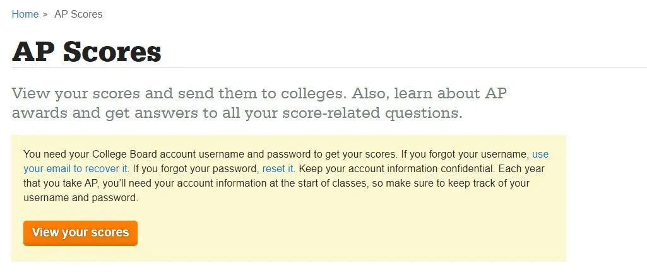The width and height of the screenshot is (647, 273).
Task: Select the large AP Scores page heading
Action: coord(86,52)
